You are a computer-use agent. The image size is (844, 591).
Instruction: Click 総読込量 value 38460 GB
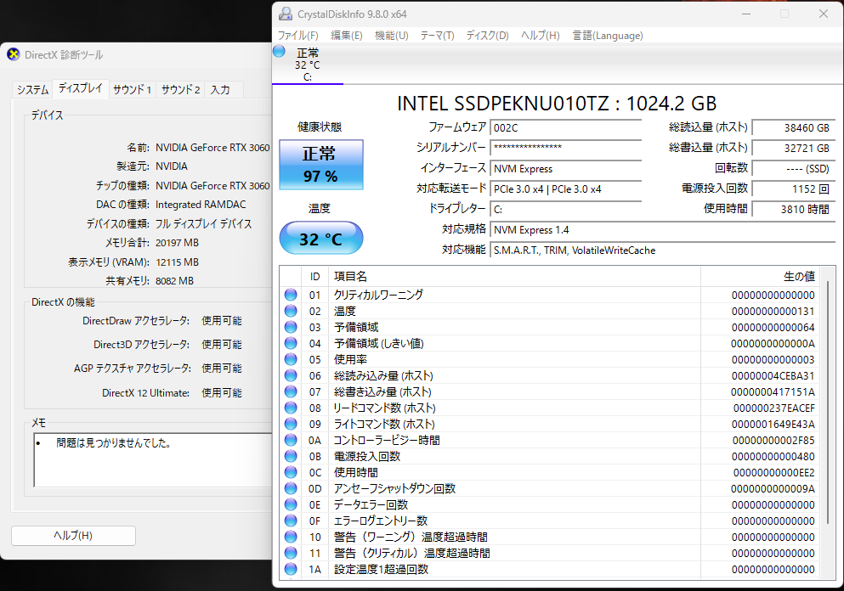click(793, 128)
